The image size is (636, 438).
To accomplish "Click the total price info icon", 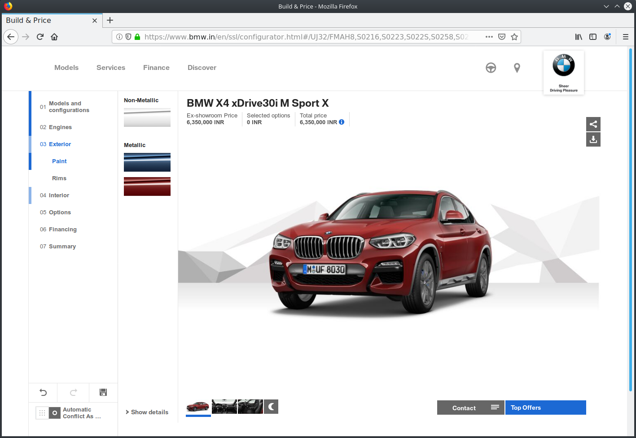I will [342, 122].
